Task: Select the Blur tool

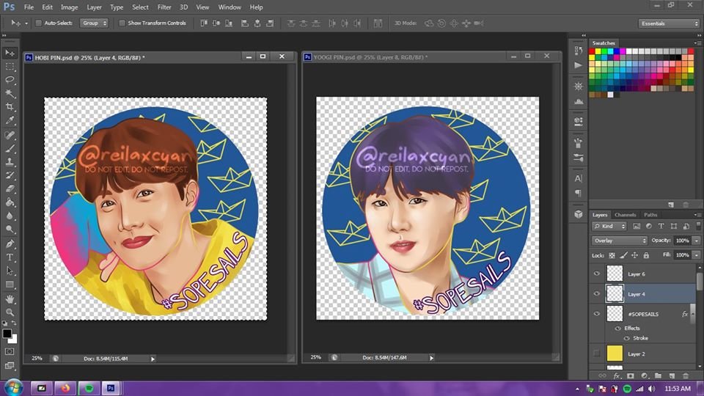Action: tap(10, 216)
